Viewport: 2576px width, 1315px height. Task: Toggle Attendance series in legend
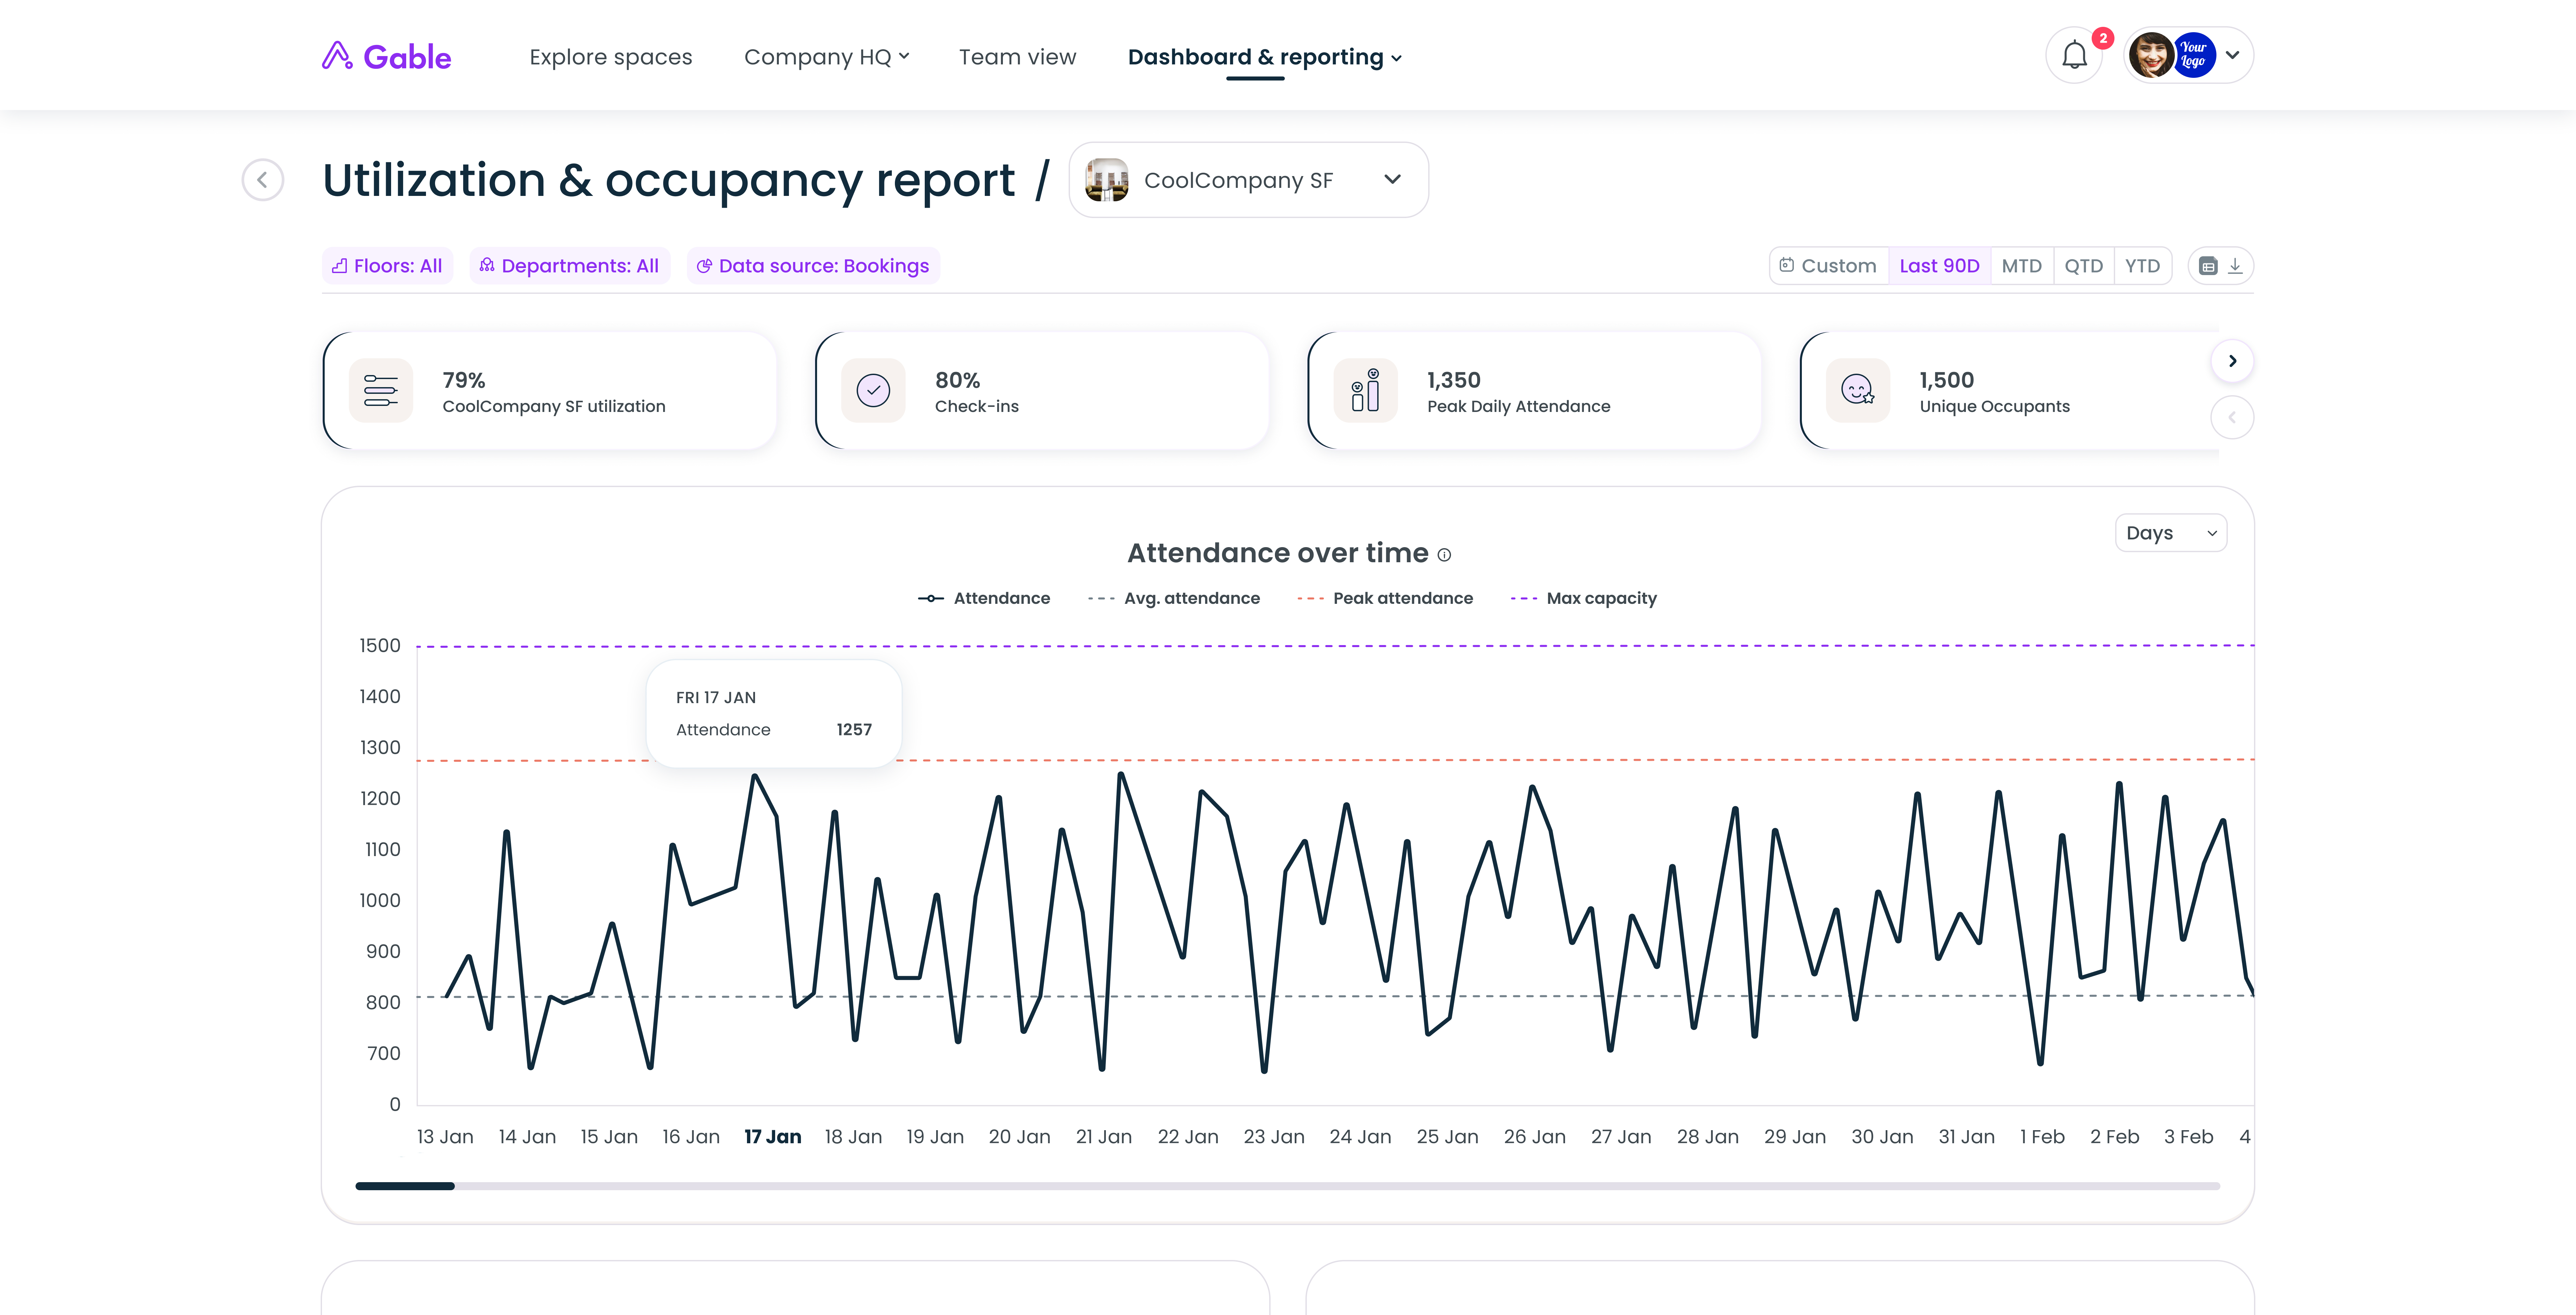click(x=984, y=598)
